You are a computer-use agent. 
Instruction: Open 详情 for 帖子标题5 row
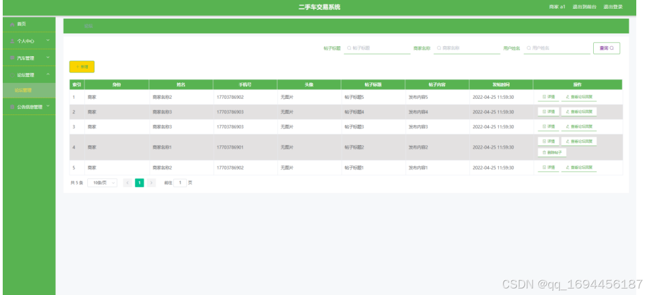coord(548,98)
